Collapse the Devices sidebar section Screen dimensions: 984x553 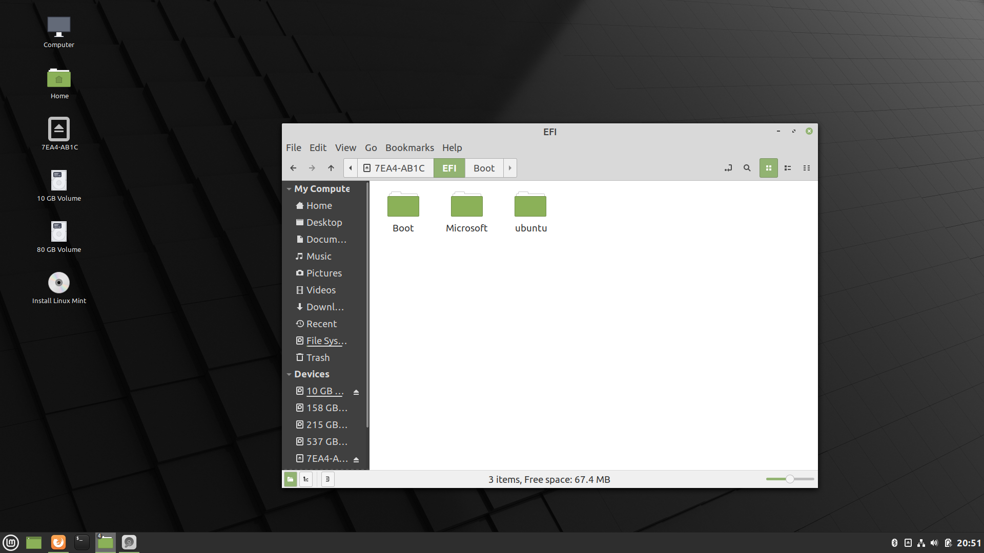289,374
